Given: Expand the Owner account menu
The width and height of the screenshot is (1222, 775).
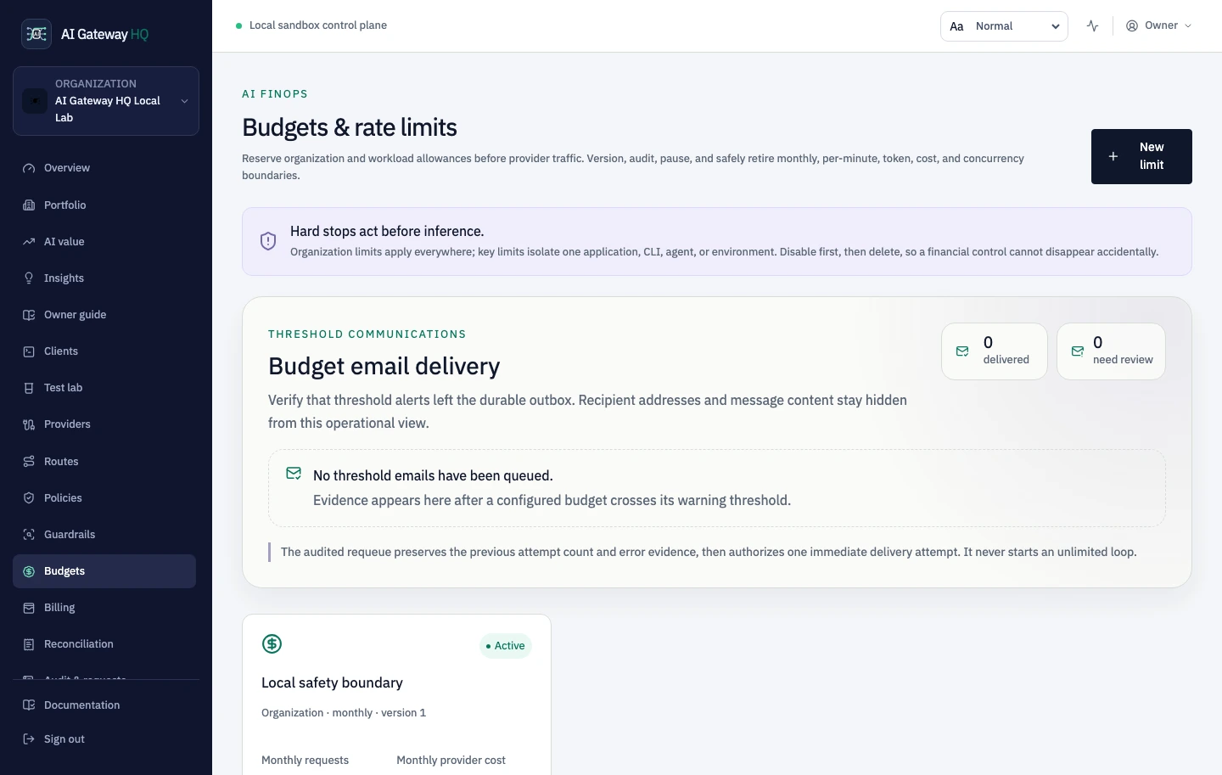Looking at the screenshot, I should pos(1158,25).
